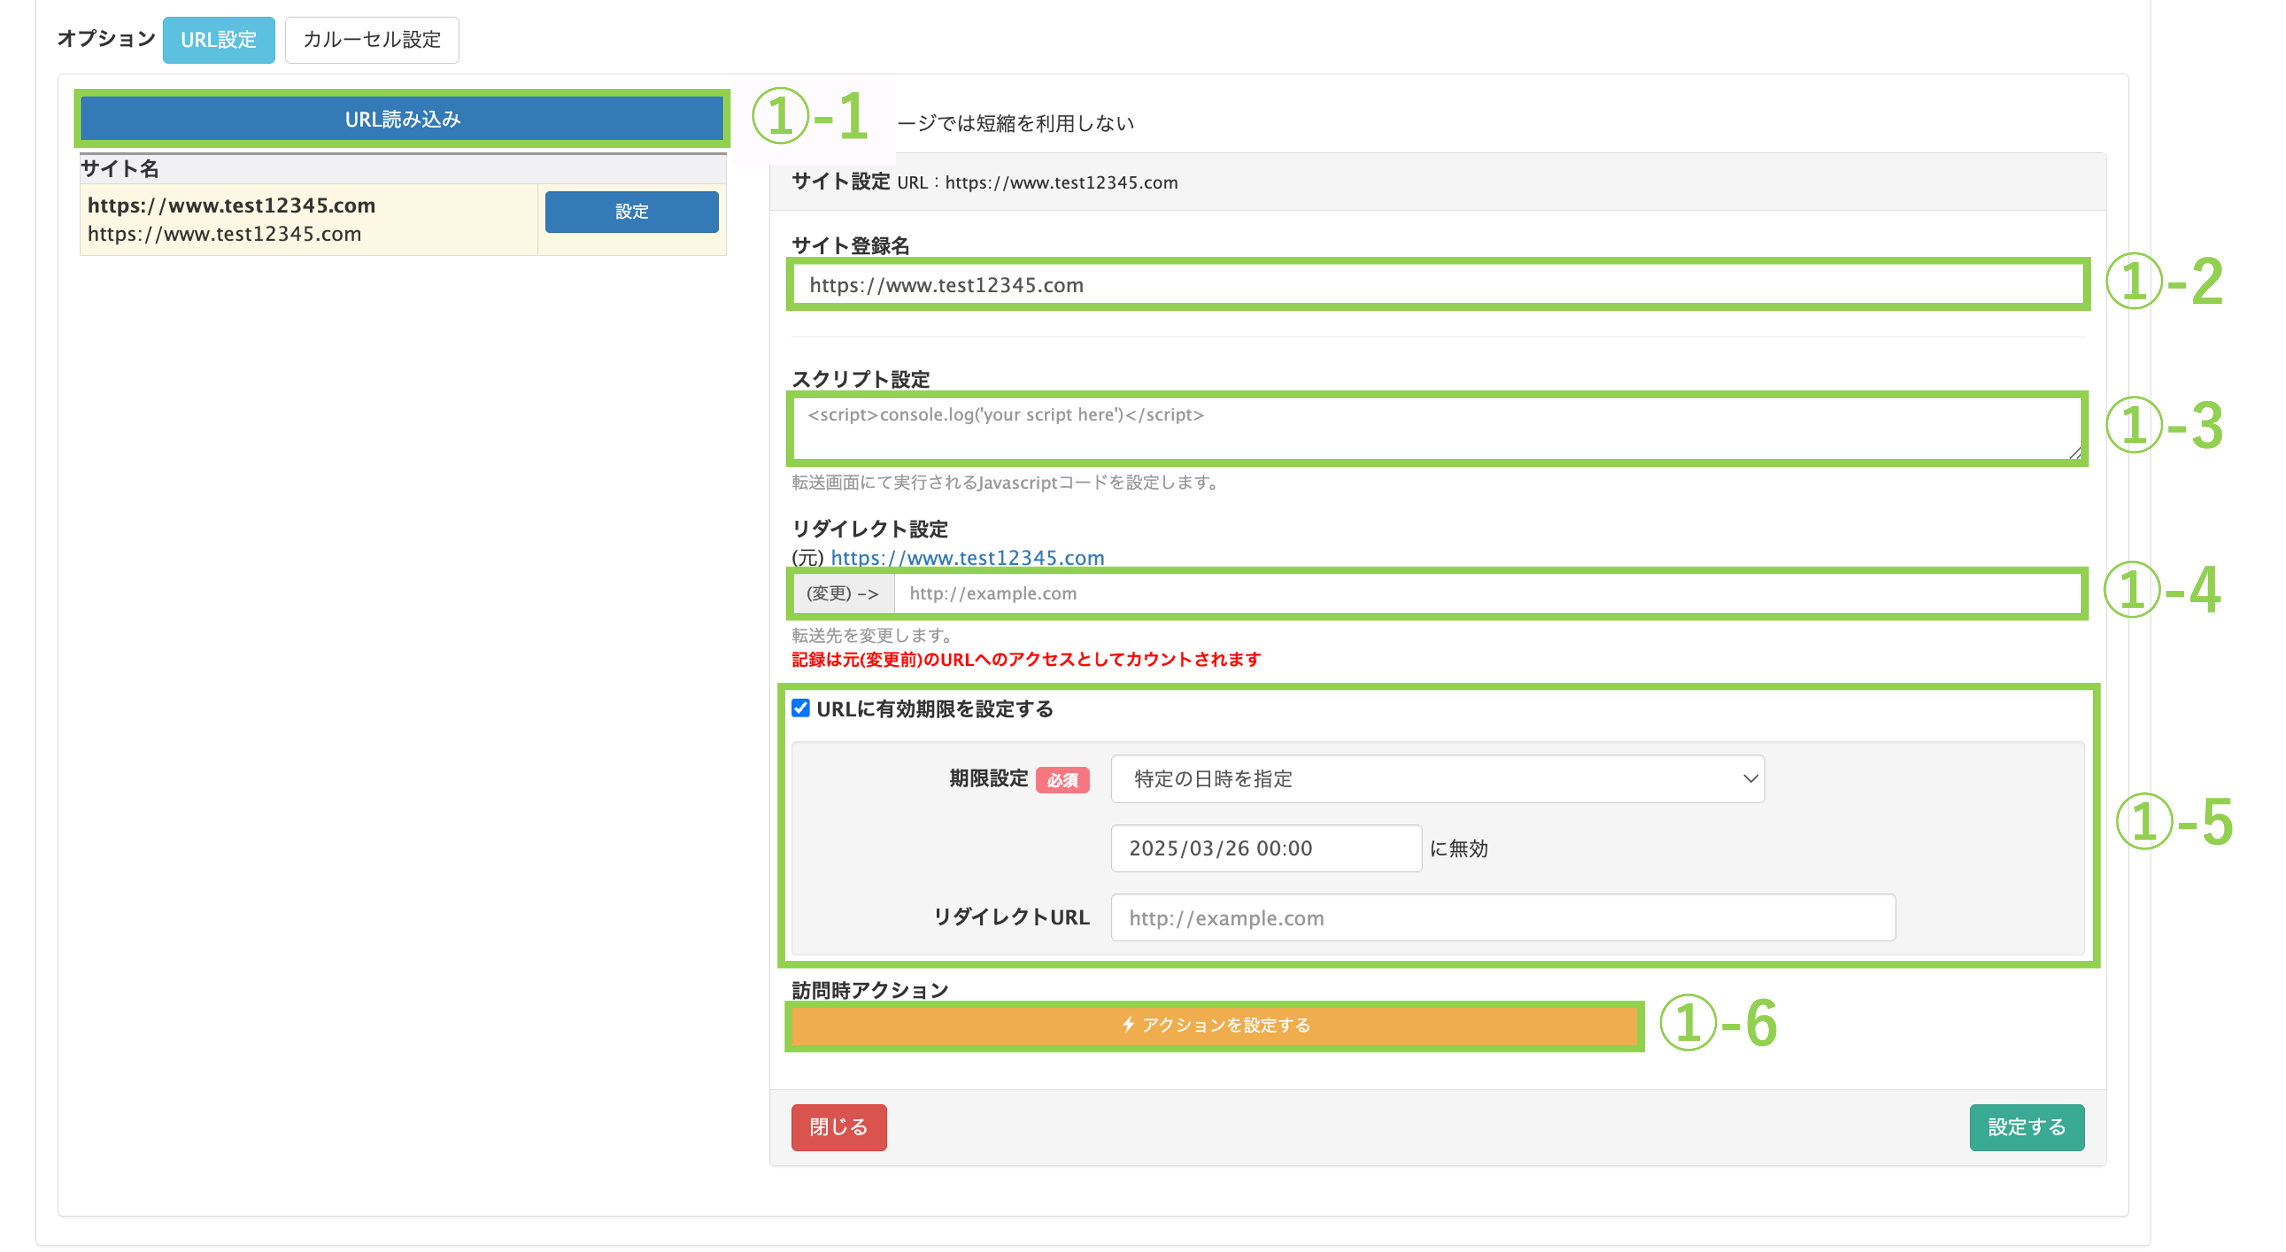Click the red 閉じる button
The height and width of the screenshot is (1252, 2286).
coord(839,1127)
